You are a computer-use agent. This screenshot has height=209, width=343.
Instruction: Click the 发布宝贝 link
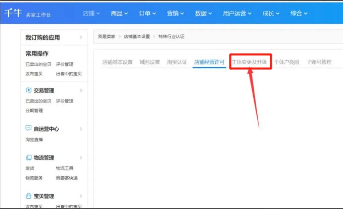[33, 74]
